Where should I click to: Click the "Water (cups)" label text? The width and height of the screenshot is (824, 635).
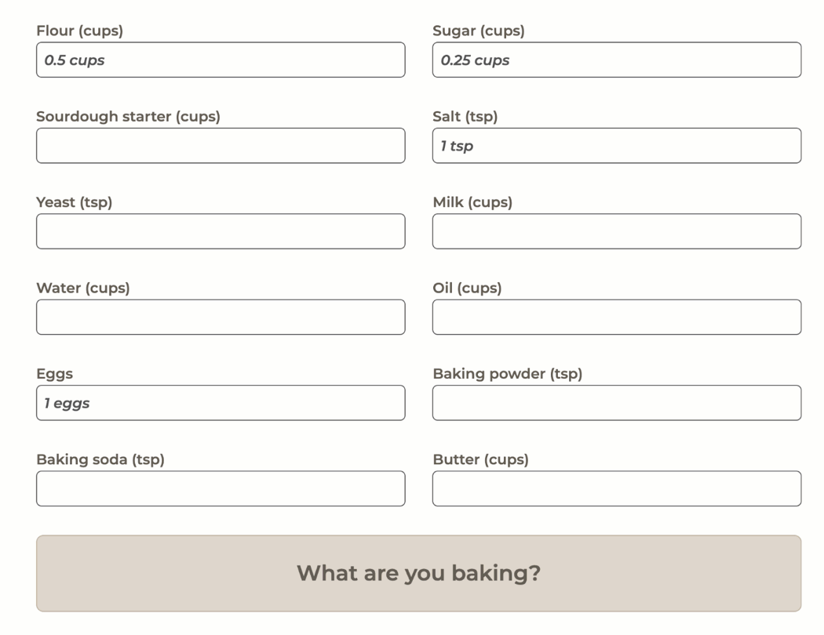[x=83, y=288]
